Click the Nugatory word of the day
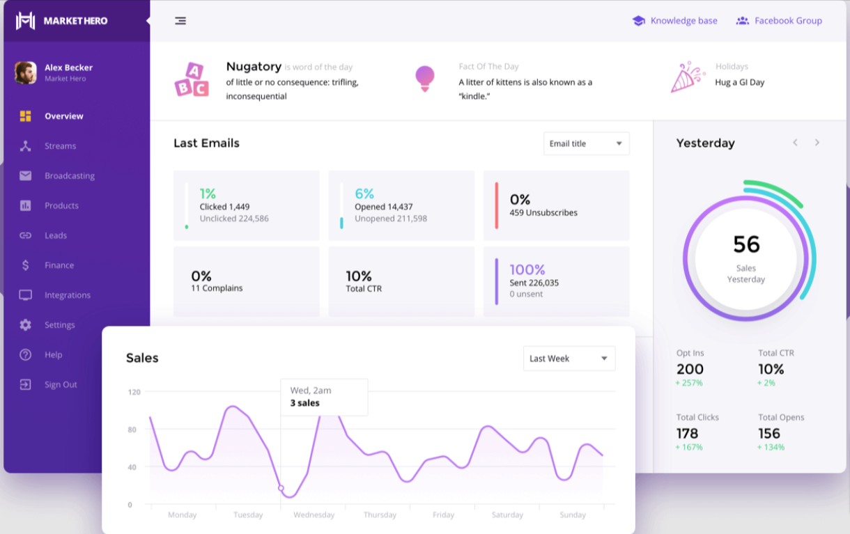 [254, 67]
